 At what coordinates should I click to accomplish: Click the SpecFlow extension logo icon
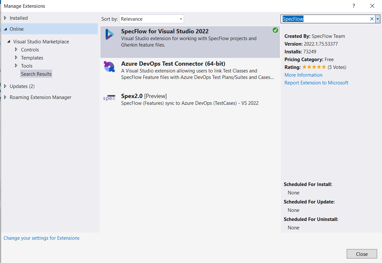pyautogui.click(x=110, y=34)
